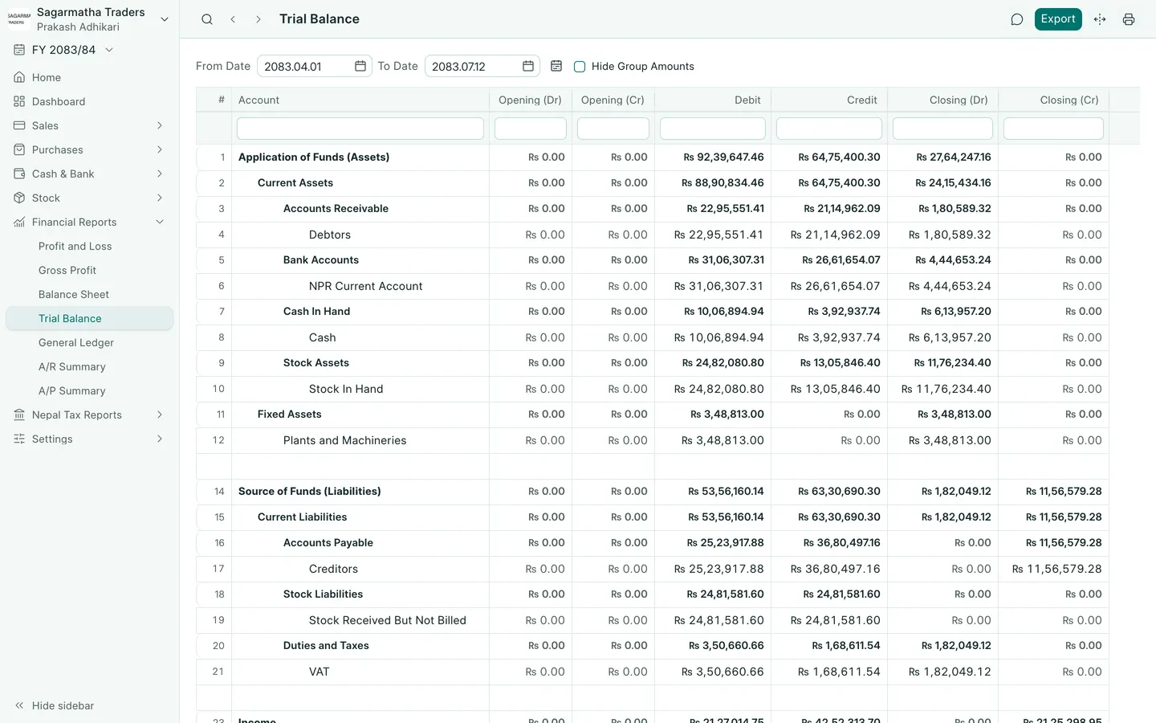The image size is (1156, 723).
Task: Click the Settings sliders icon
Action: tap(19, 439)
